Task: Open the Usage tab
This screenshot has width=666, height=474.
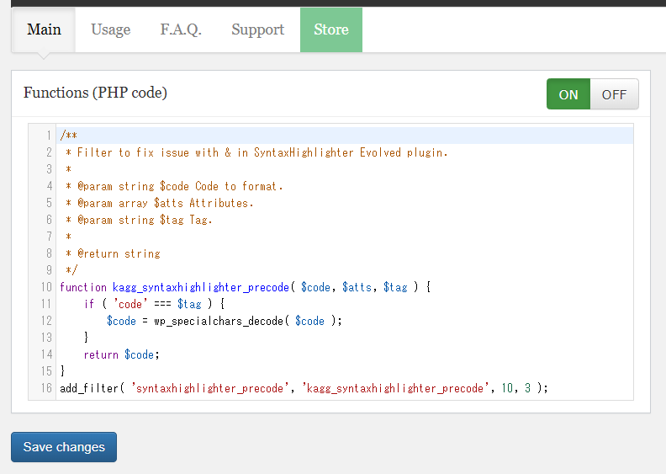Action: 110,29
